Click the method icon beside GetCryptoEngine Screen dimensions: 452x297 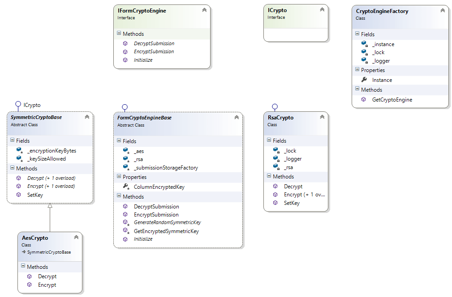[363, 99]
